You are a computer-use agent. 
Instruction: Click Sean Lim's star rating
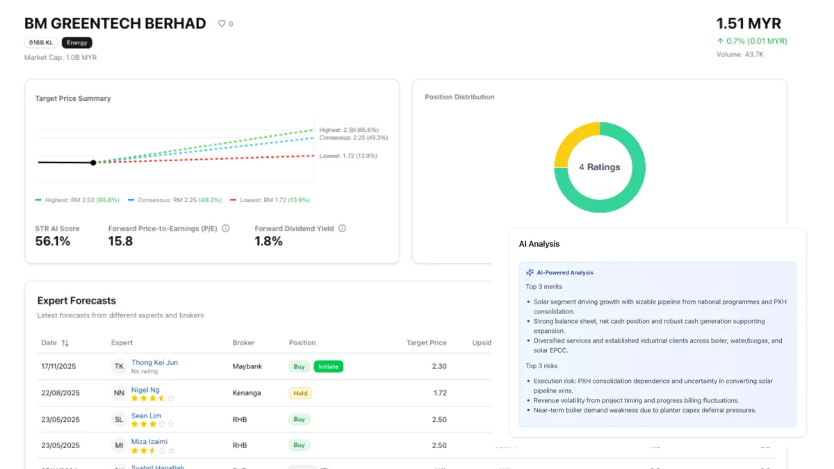153,424
